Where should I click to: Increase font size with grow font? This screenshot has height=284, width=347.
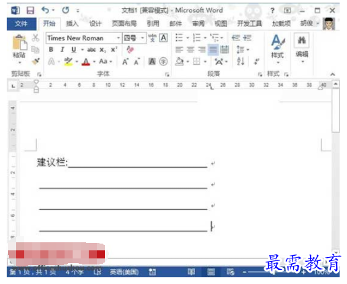pyautogui.click(x=125, y=61)
